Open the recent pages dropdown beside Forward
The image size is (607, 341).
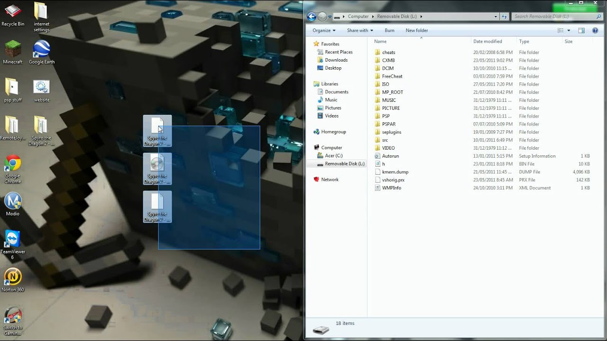330,17
